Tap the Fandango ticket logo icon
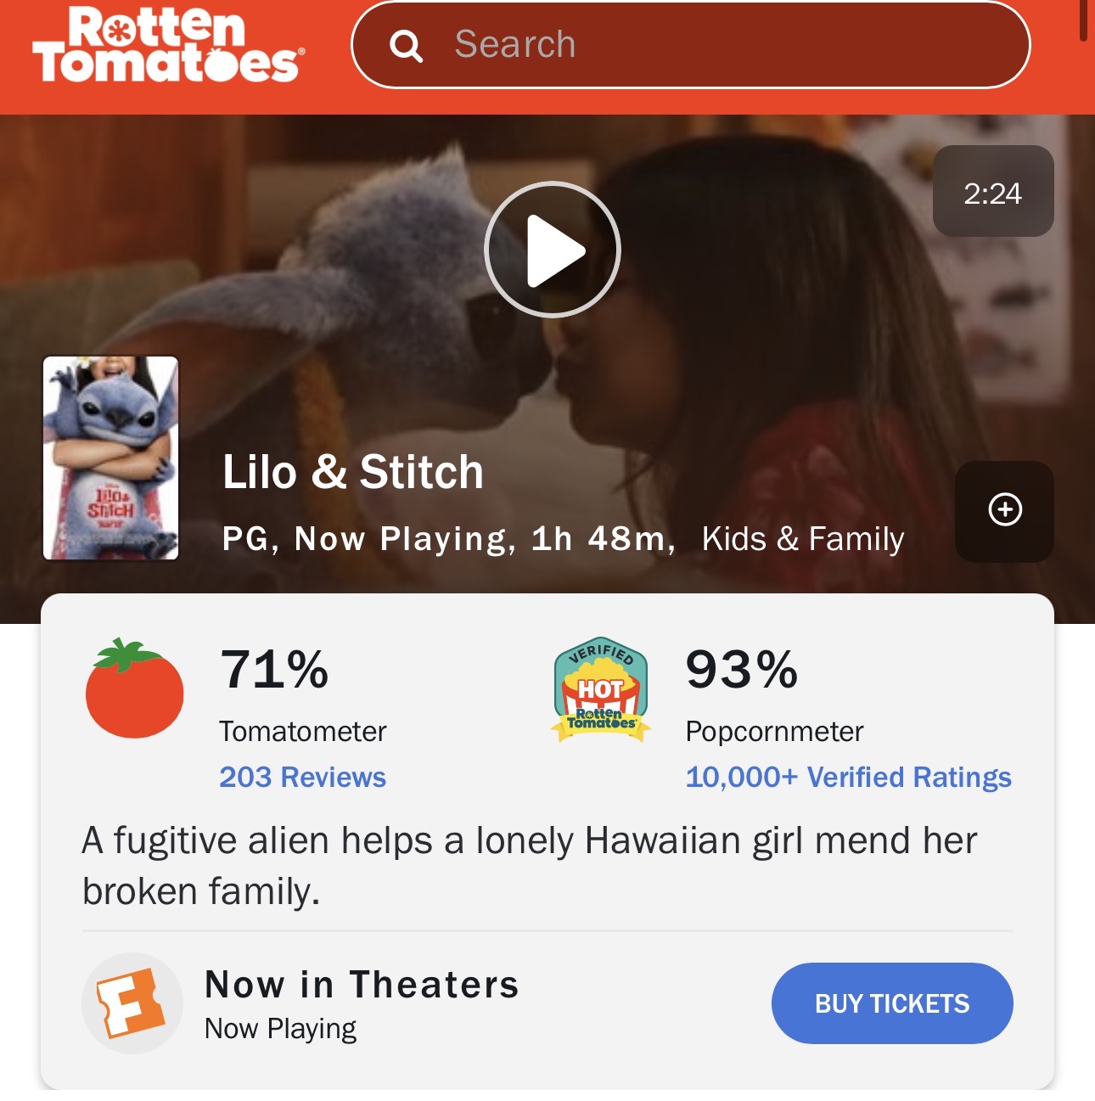The width and height of the screenshot is (1095, 1101). [132, 1003]
